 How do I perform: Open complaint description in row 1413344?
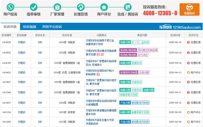pyautogui.click(x=101, y=92)
